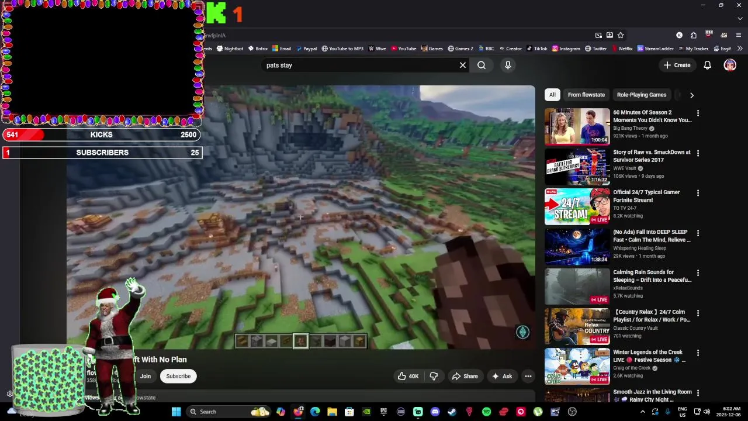This screenshot has height=421, width=748.
Task: Select the From flowstate chip
Action: pos(586,95)
